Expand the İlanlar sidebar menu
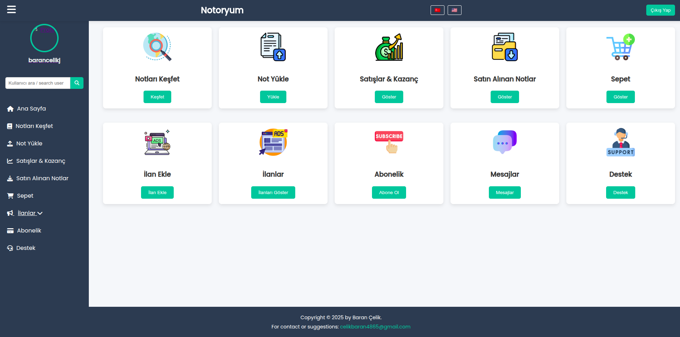Viewport: 680px width, 337px height. (27, 213)
